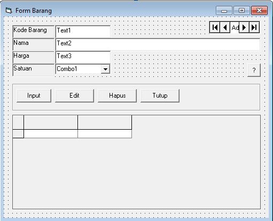
Task: Open the Combo1 dropdown arrow
Action: 105,69
